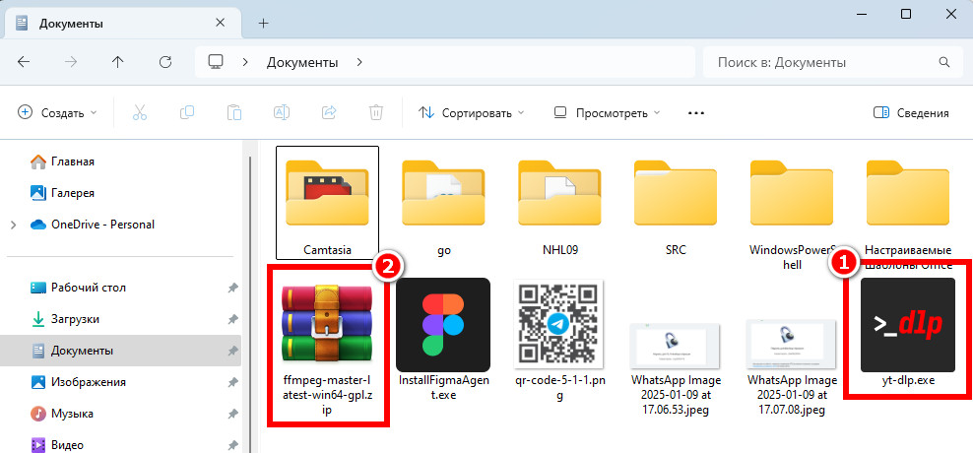Select the yt-dlp.exe file

click(x=908, y=331)
